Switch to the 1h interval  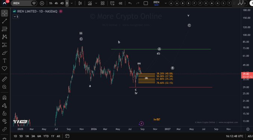pos(51,3)
